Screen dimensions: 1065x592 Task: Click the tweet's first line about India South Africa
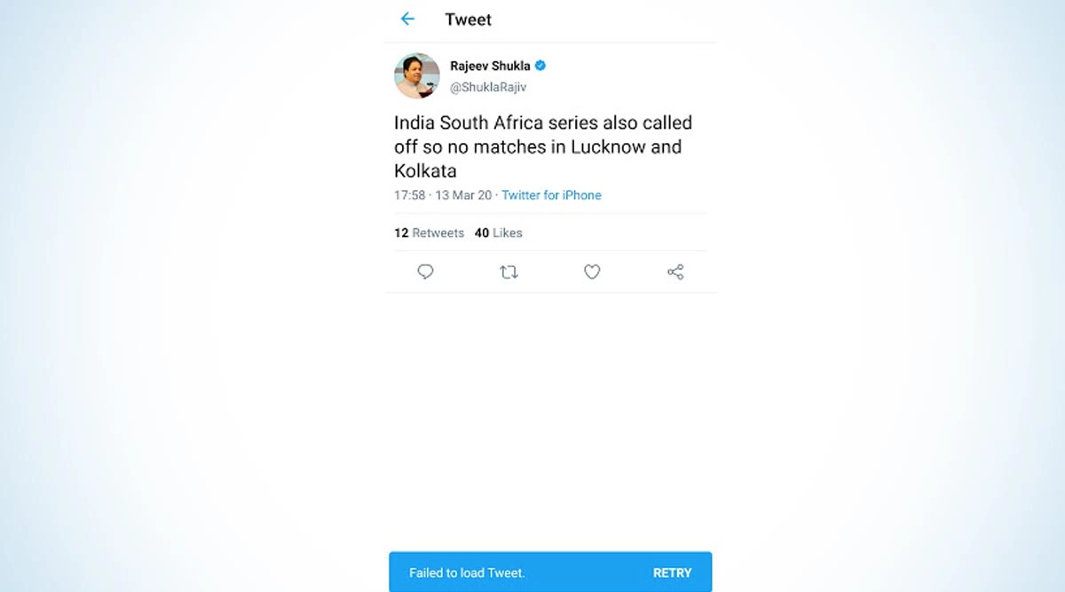click(x=542, y=122)
